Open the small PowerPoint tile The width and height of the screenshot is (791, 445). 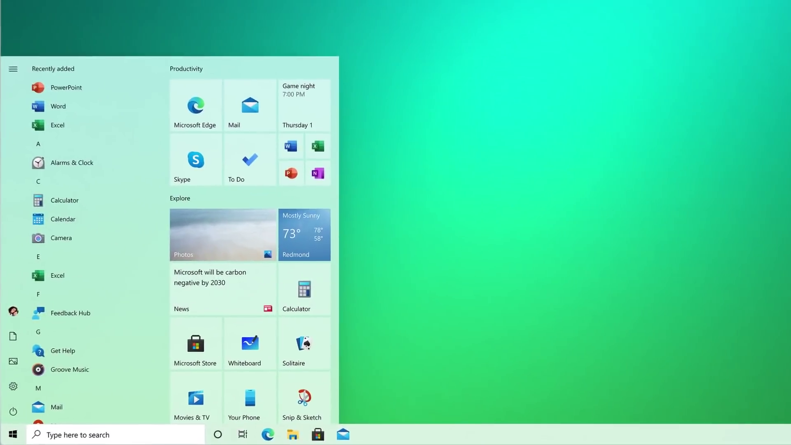[291, 173]
